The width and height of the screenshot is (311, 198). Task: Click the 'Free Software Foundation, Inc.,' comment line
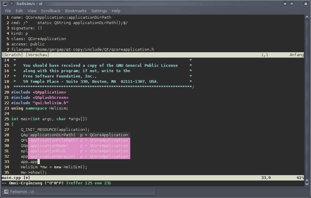click(60, 76)
